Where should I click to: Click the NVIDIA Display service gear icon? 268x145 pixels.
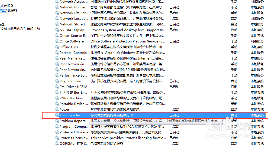[57, 30]
